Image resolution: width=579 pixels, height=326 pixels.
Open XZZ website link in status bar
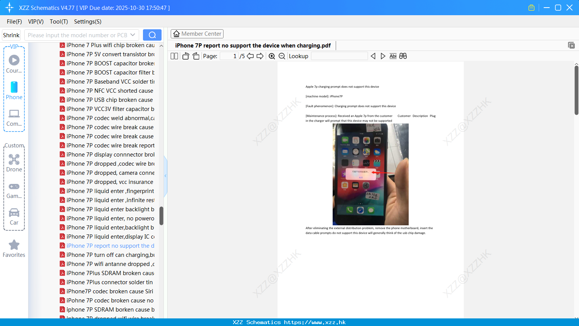point(315,322)
